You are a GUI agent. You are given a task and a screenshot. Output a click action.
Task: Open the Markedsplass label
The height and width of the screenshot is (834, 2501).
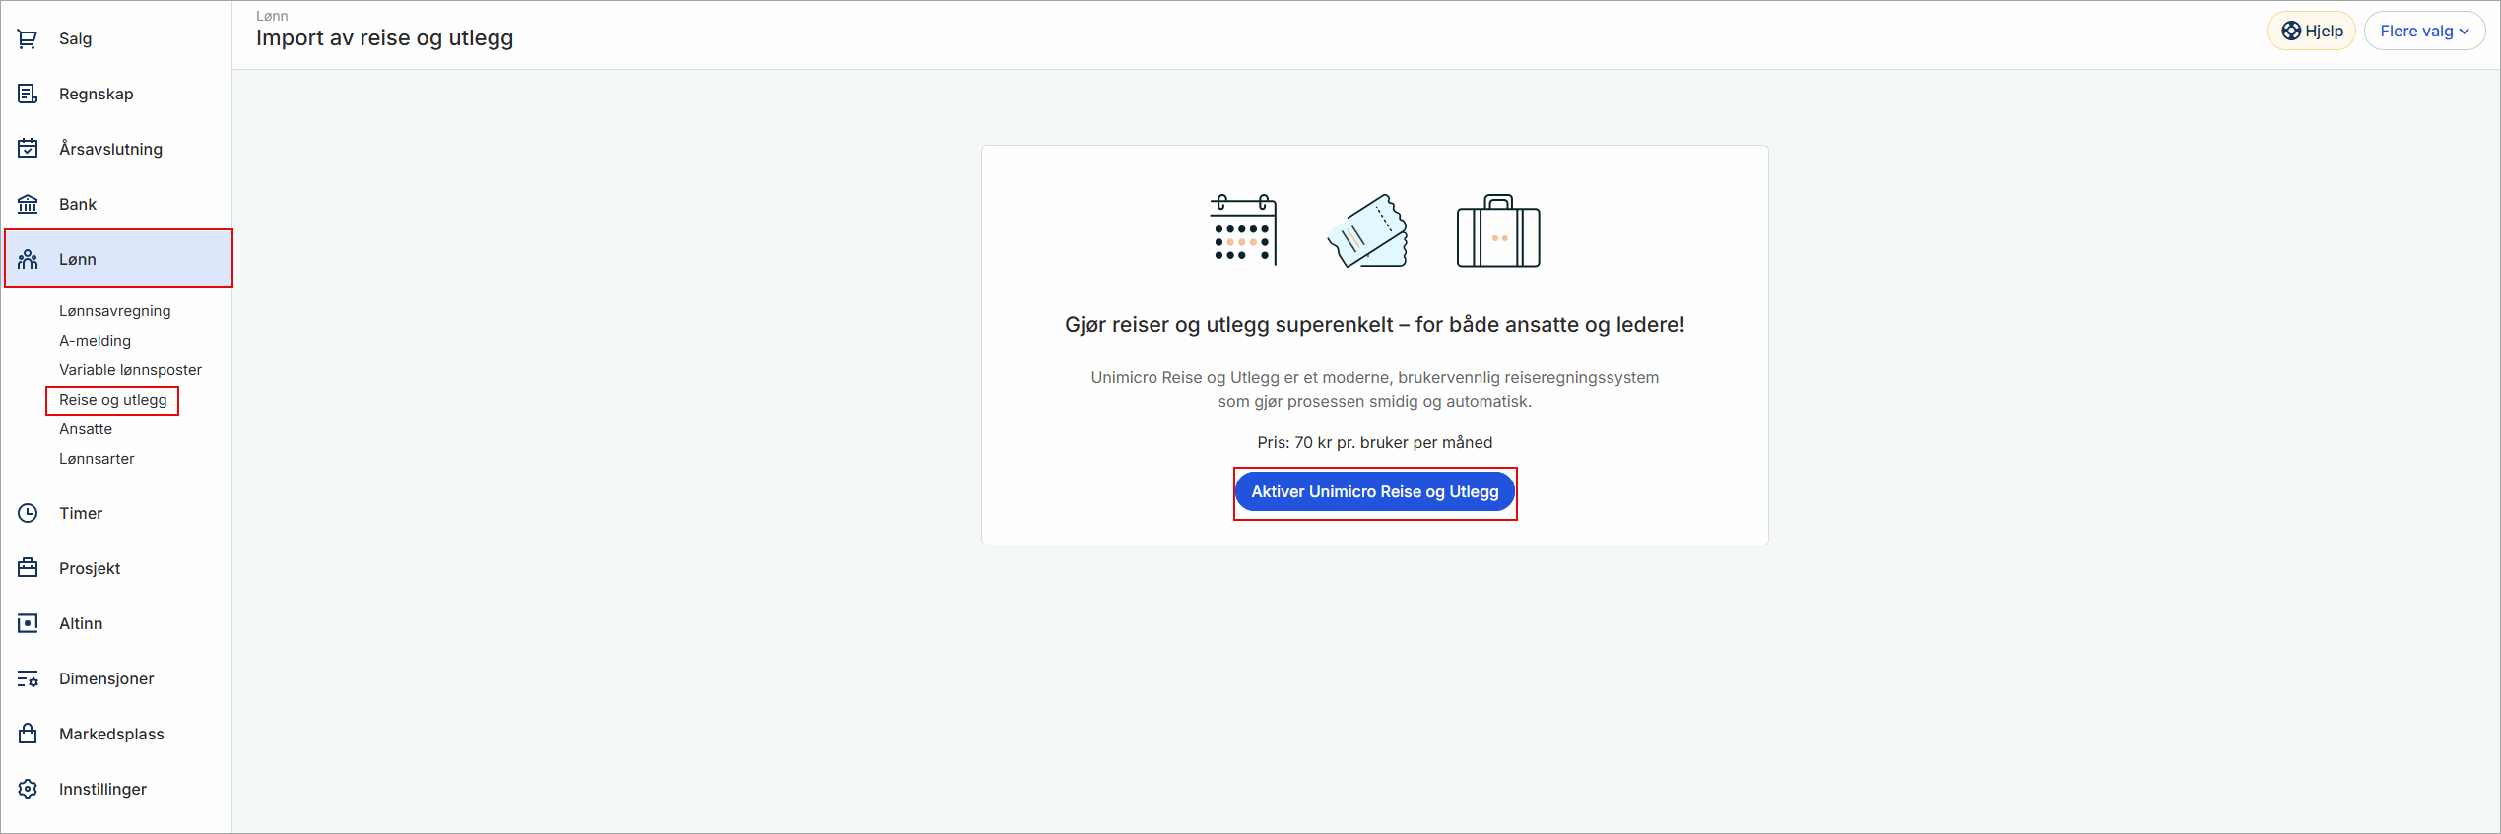(x=111, y=734)
